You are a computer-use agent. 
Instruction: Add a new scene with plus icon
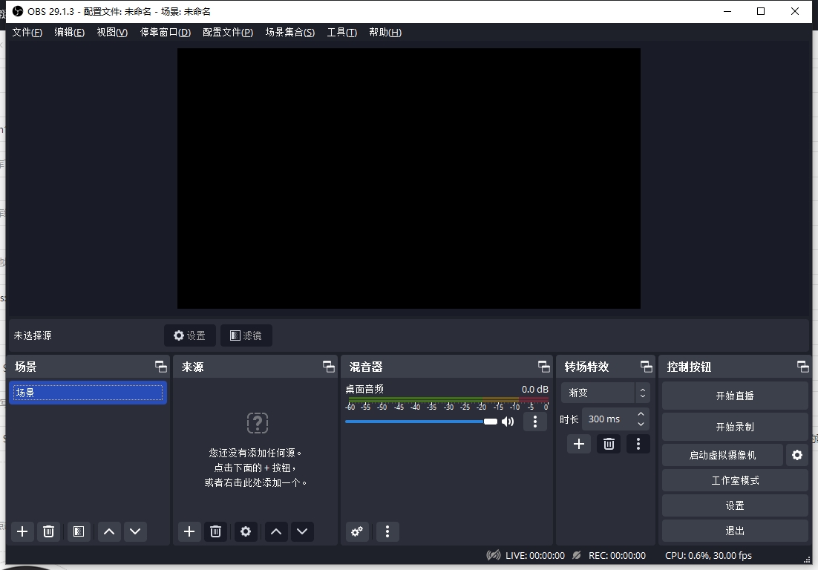click(x=22, y=531)
